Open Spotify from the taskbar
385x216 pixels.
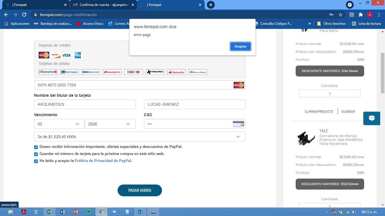88,212
